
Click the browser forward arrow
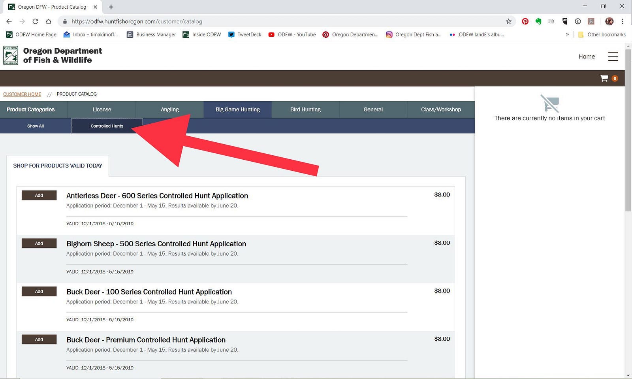pyautogui.click(x=22, y=21)
